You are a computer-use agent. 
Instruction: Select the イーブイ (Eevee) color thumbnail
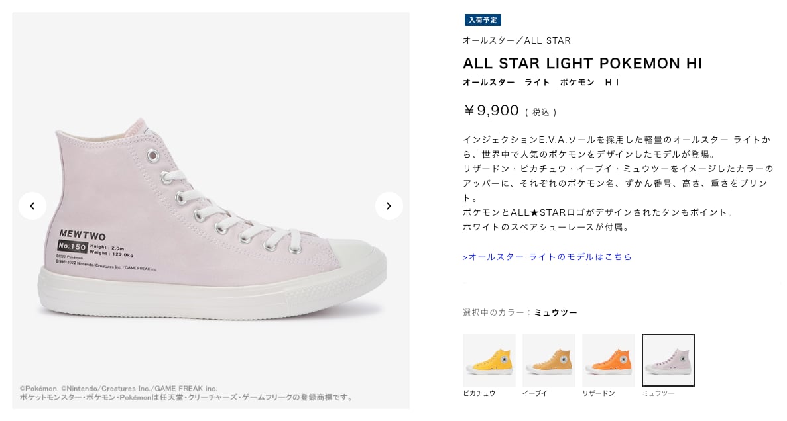click(548, 359)
